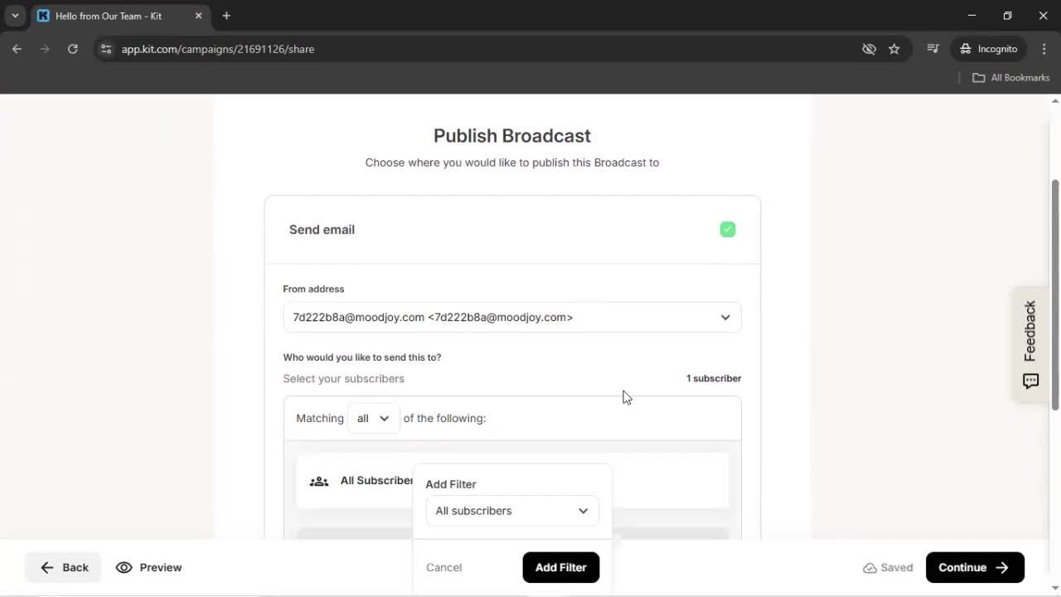
Task: Click the subscribers group icon beside All Subscribers
Action: point(319,481)
